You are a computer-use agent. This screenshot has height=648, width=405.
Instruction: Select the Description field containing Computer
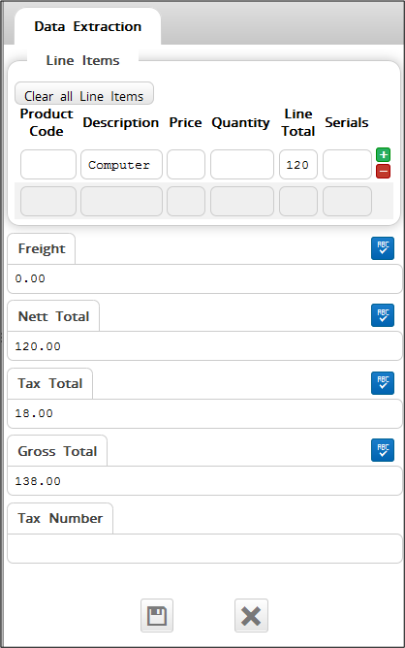click(x=121, y=165)
